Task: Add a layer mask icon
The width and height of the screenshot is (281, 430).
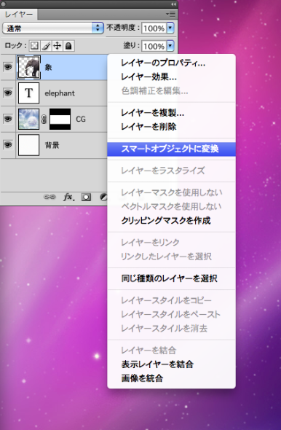Action: pyautogui.click(x=86, y=198)
